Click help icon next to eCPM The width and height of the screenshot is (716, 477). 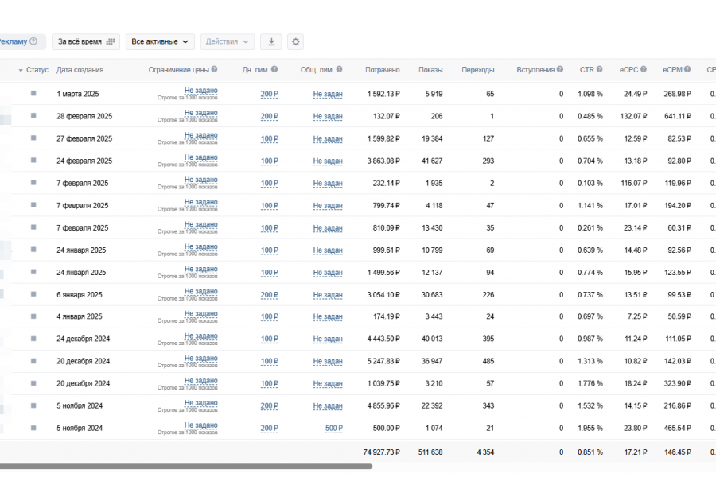click(687, 69)
